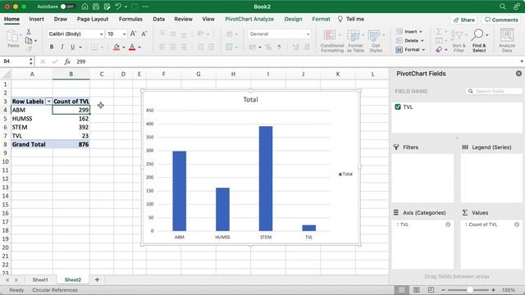The image size is (525, 295).
Task: Open the General number format dropdown
Action: (x=308, y=34)
